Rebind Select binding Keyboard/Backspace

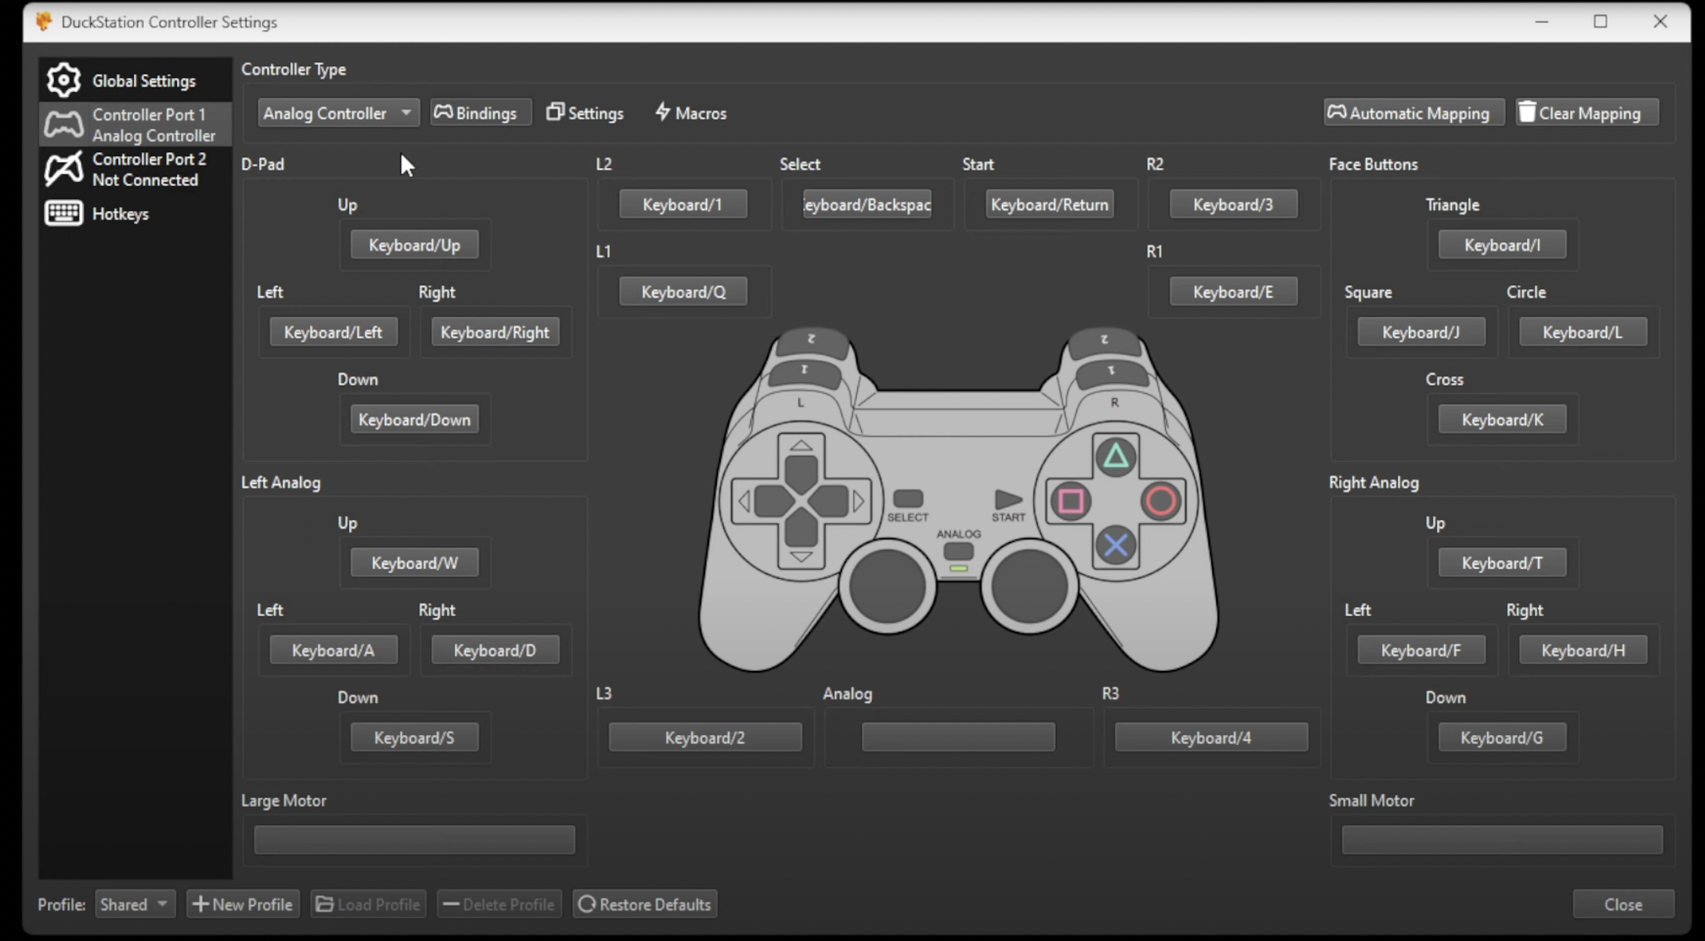pos(867,203)
